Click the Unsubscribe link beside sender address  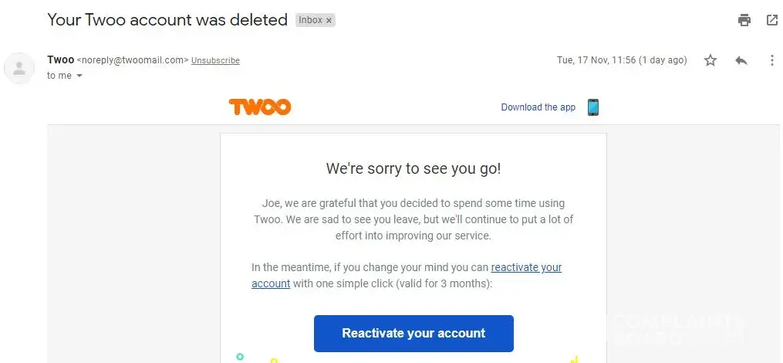215,60
